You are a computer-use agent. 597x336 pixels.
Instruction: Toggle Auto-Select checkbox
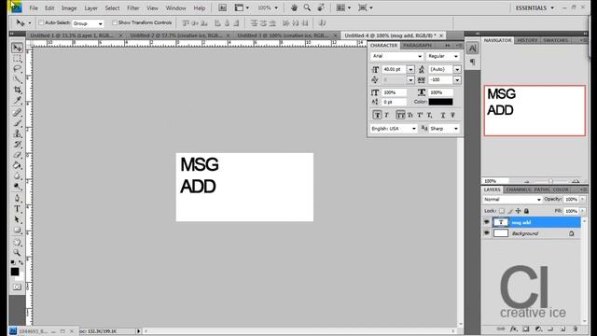click(x=41, y=22)
